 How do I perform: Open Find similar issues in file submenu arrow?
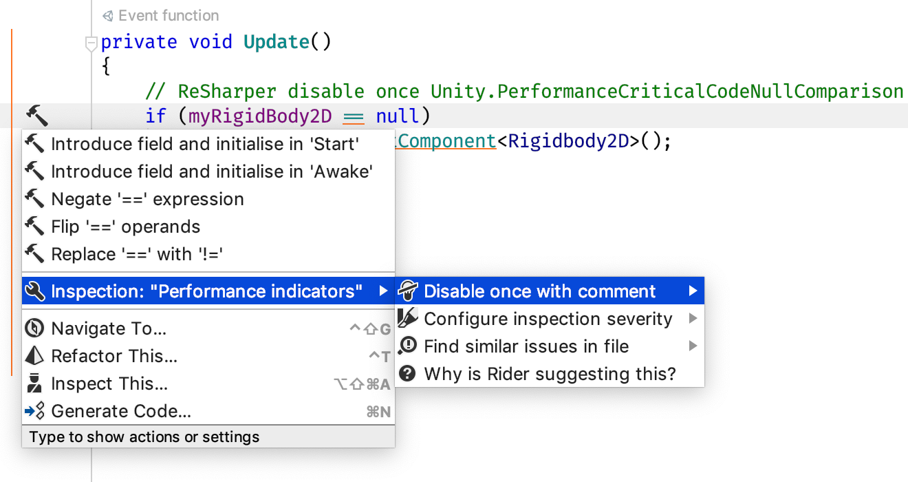coord(693,346)
